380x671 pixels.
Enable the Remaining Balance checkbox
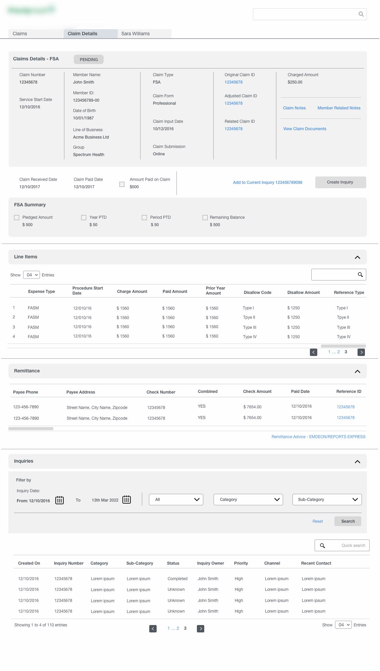click(205, 218)
